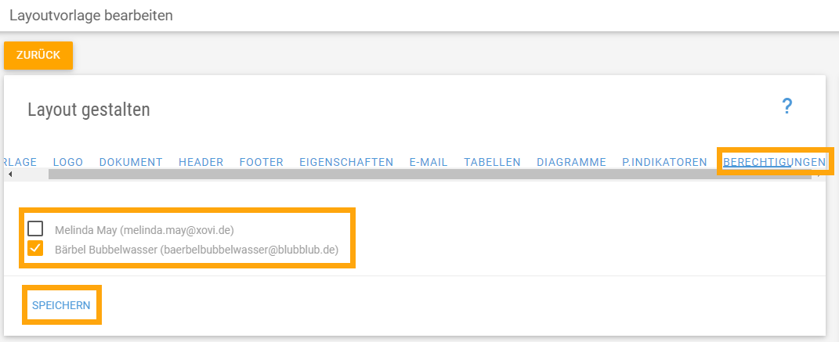Image resolution: width=839 pixels, height=342 pixels.
Task: Click the ZURÜCK button
Action: (38, 55)
